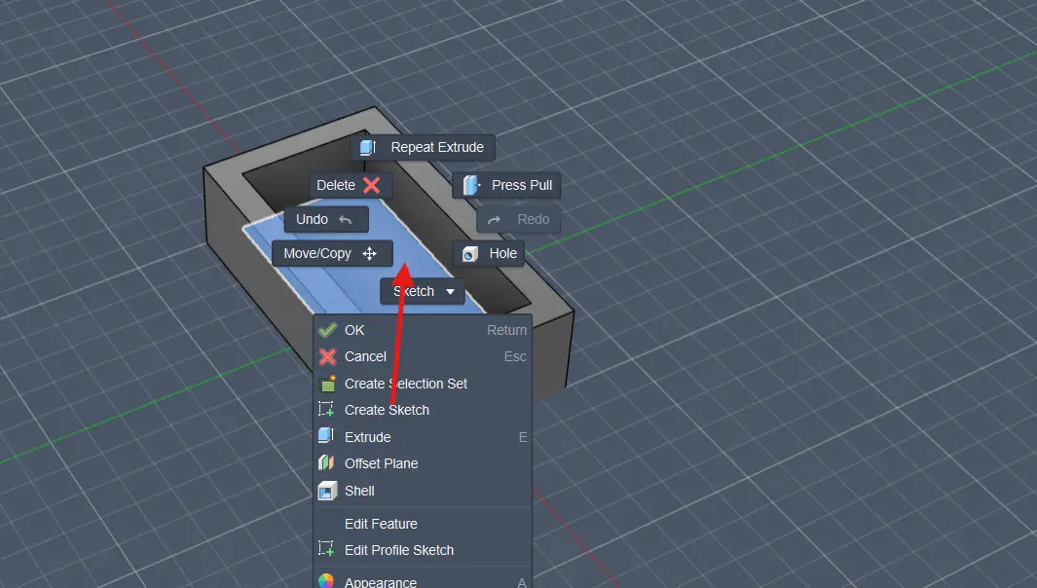Click the Redo button
Screen dimensions: 1037x588
pos(518,220)
